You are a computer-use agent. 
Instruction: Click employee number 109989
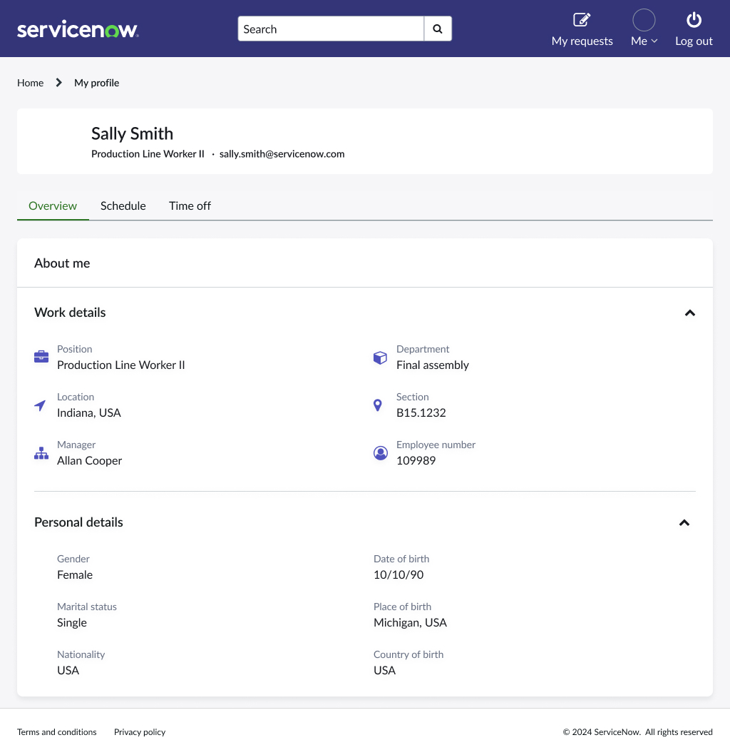(416, 461)
